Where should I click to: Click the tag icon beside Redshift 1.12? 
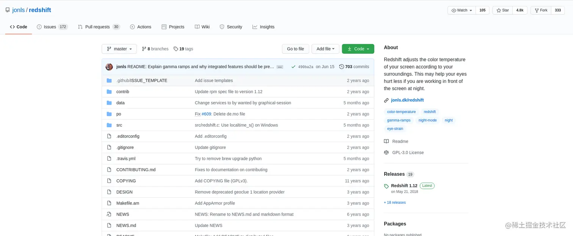pyautogui.click(x=386, y=186)
